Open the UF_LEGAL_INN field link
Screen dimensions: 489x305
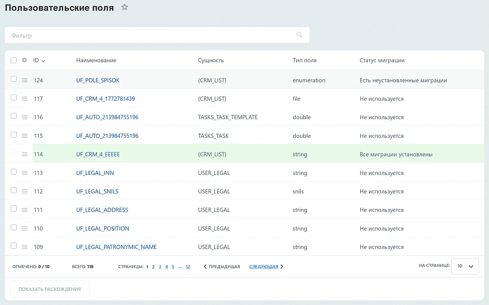(x=95, y=173)
